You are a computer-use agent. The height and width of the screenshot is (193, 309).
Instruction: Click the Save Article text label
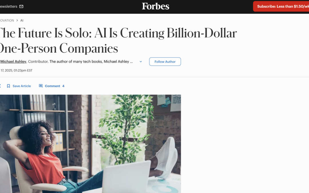coord(22,86)
